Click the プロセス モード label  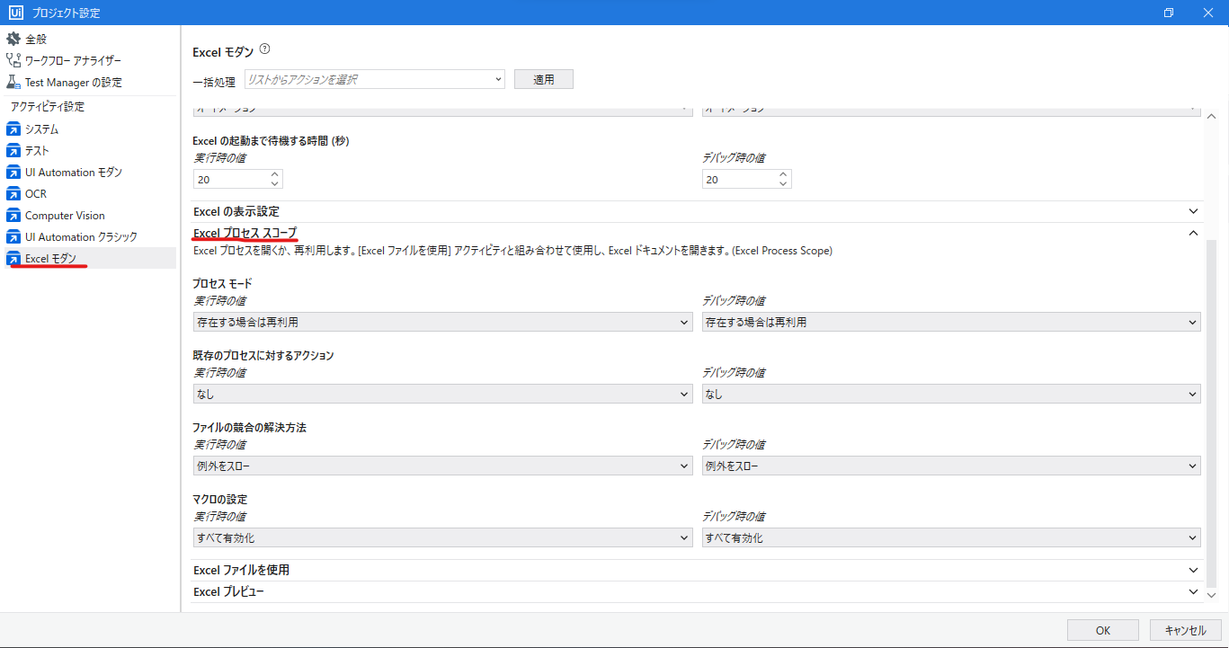click(223, 284)
